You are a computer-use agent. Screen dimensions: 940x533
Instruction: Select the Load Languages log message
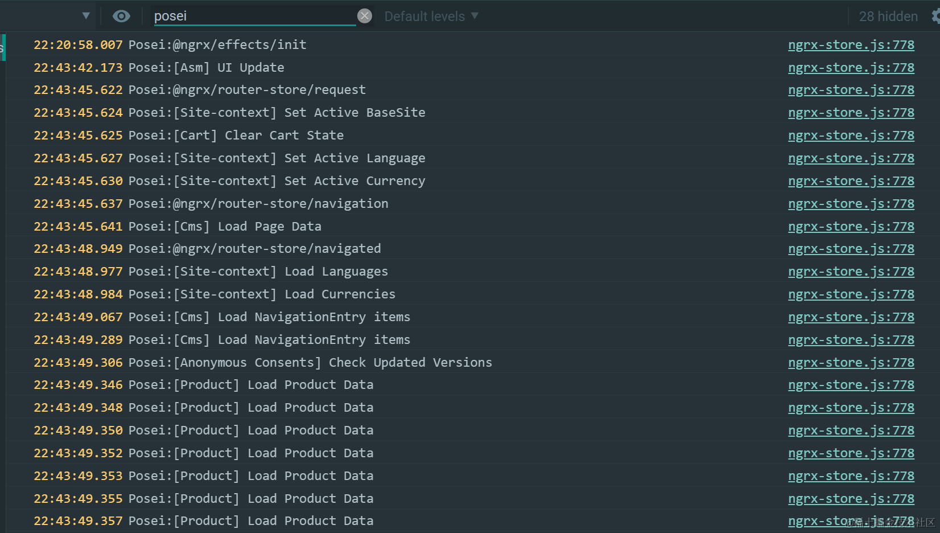pos(258,272)
